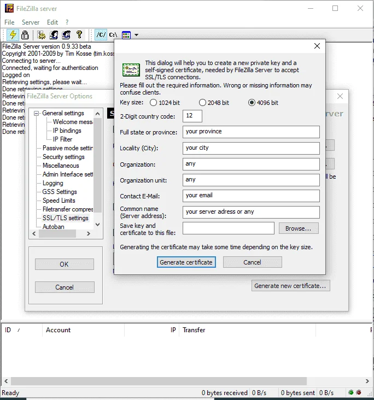Open server settings gear toolbar icon

pos(42,35)
